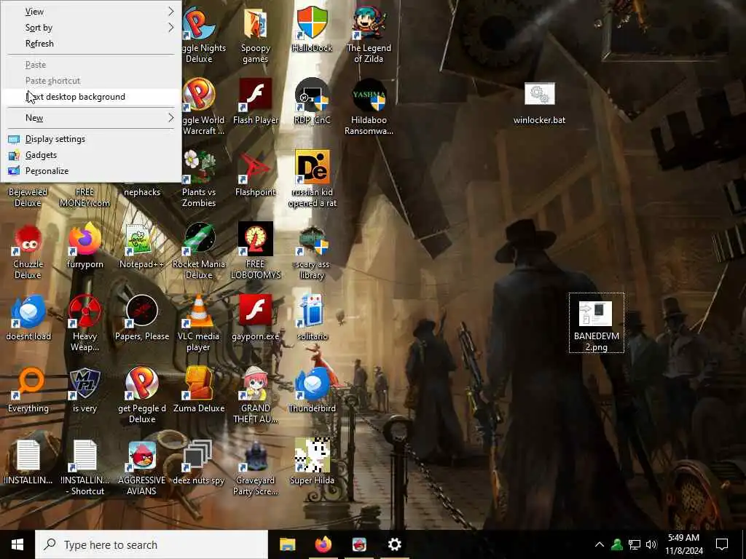Choose Refresh from the context menu
Screen dimensions: 746x559
coord(91,44)
